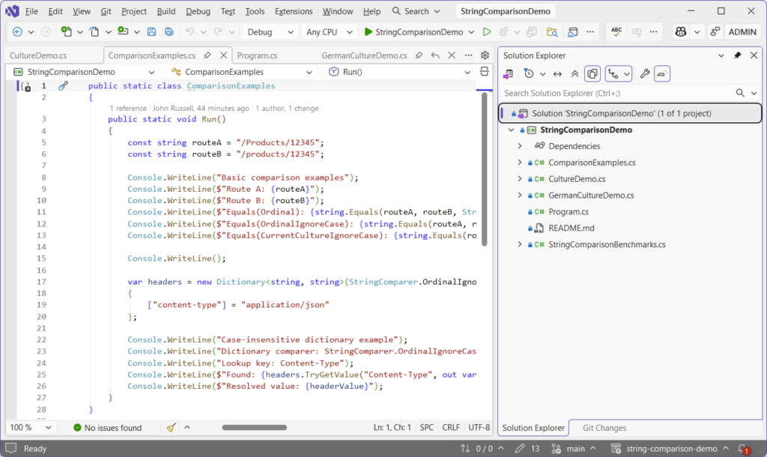
Task: Run the spell checker (ABC icon)
Action: pyautogui.click(x=616, y=31)
